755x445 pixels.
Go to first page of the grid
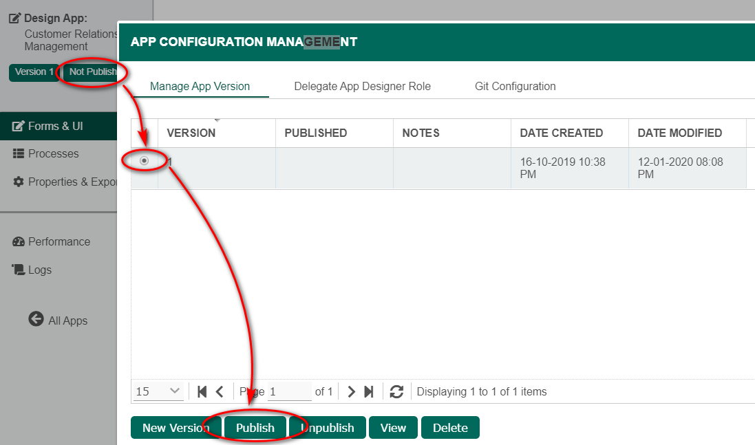click(202, 391)
